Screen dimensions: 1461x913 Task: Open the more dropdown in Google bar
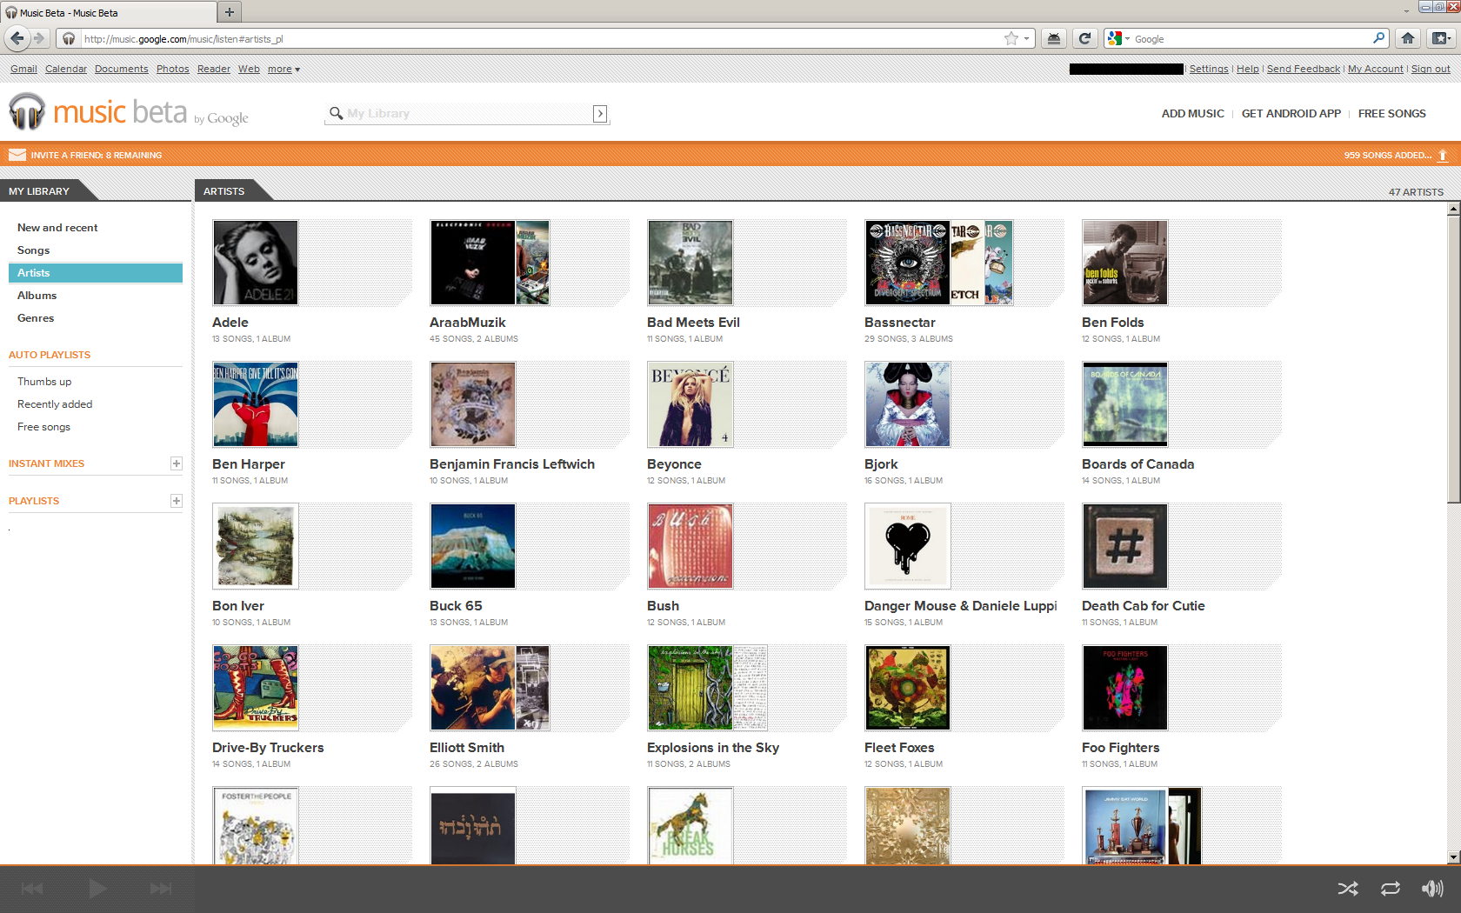pos(284,70)
